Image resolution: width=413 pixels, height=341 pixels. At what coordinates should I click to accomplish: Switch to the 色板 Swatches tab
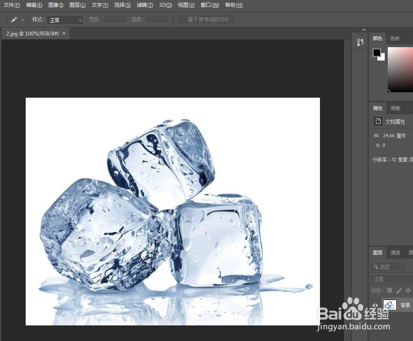pos(394,38)
